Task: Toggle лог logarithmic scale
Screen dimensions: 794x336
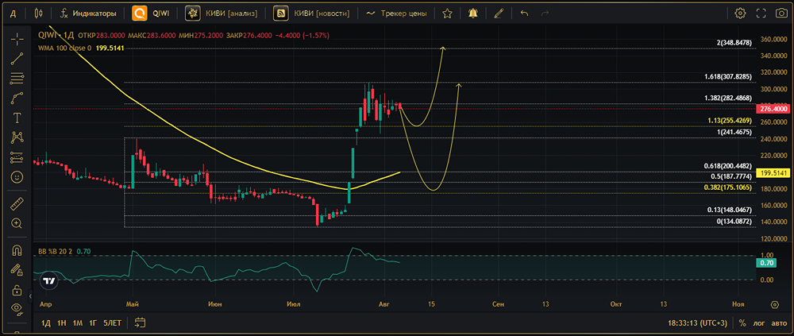Action: [x=758, y=322]
